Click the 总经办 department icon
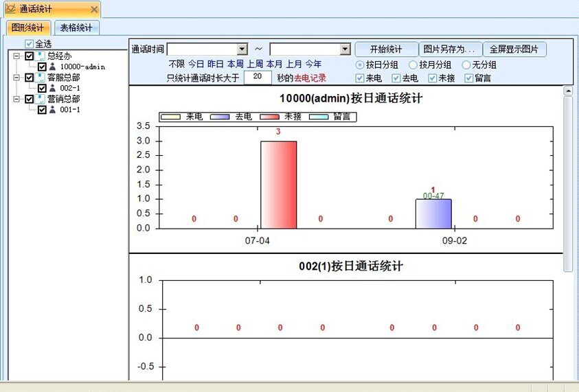This screenshot has width=579, height=392. pos(41,56)
